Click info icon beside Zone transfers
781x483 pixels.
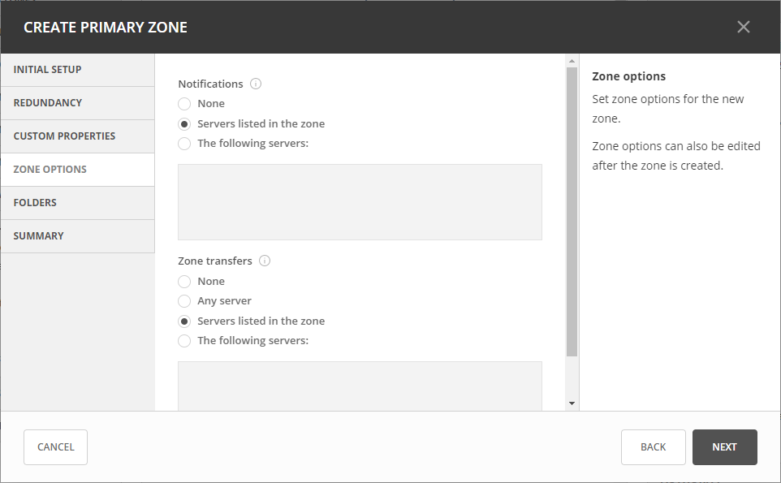265,261
